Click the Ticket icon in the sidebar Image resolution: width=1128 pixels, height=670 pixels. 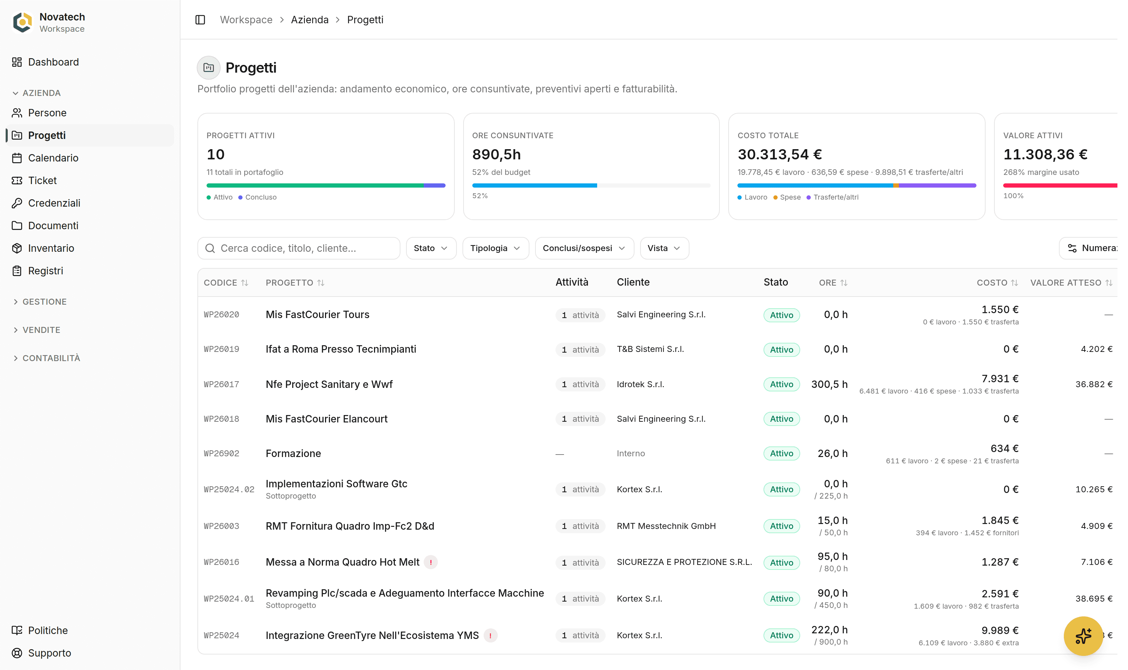pos(17,181)
